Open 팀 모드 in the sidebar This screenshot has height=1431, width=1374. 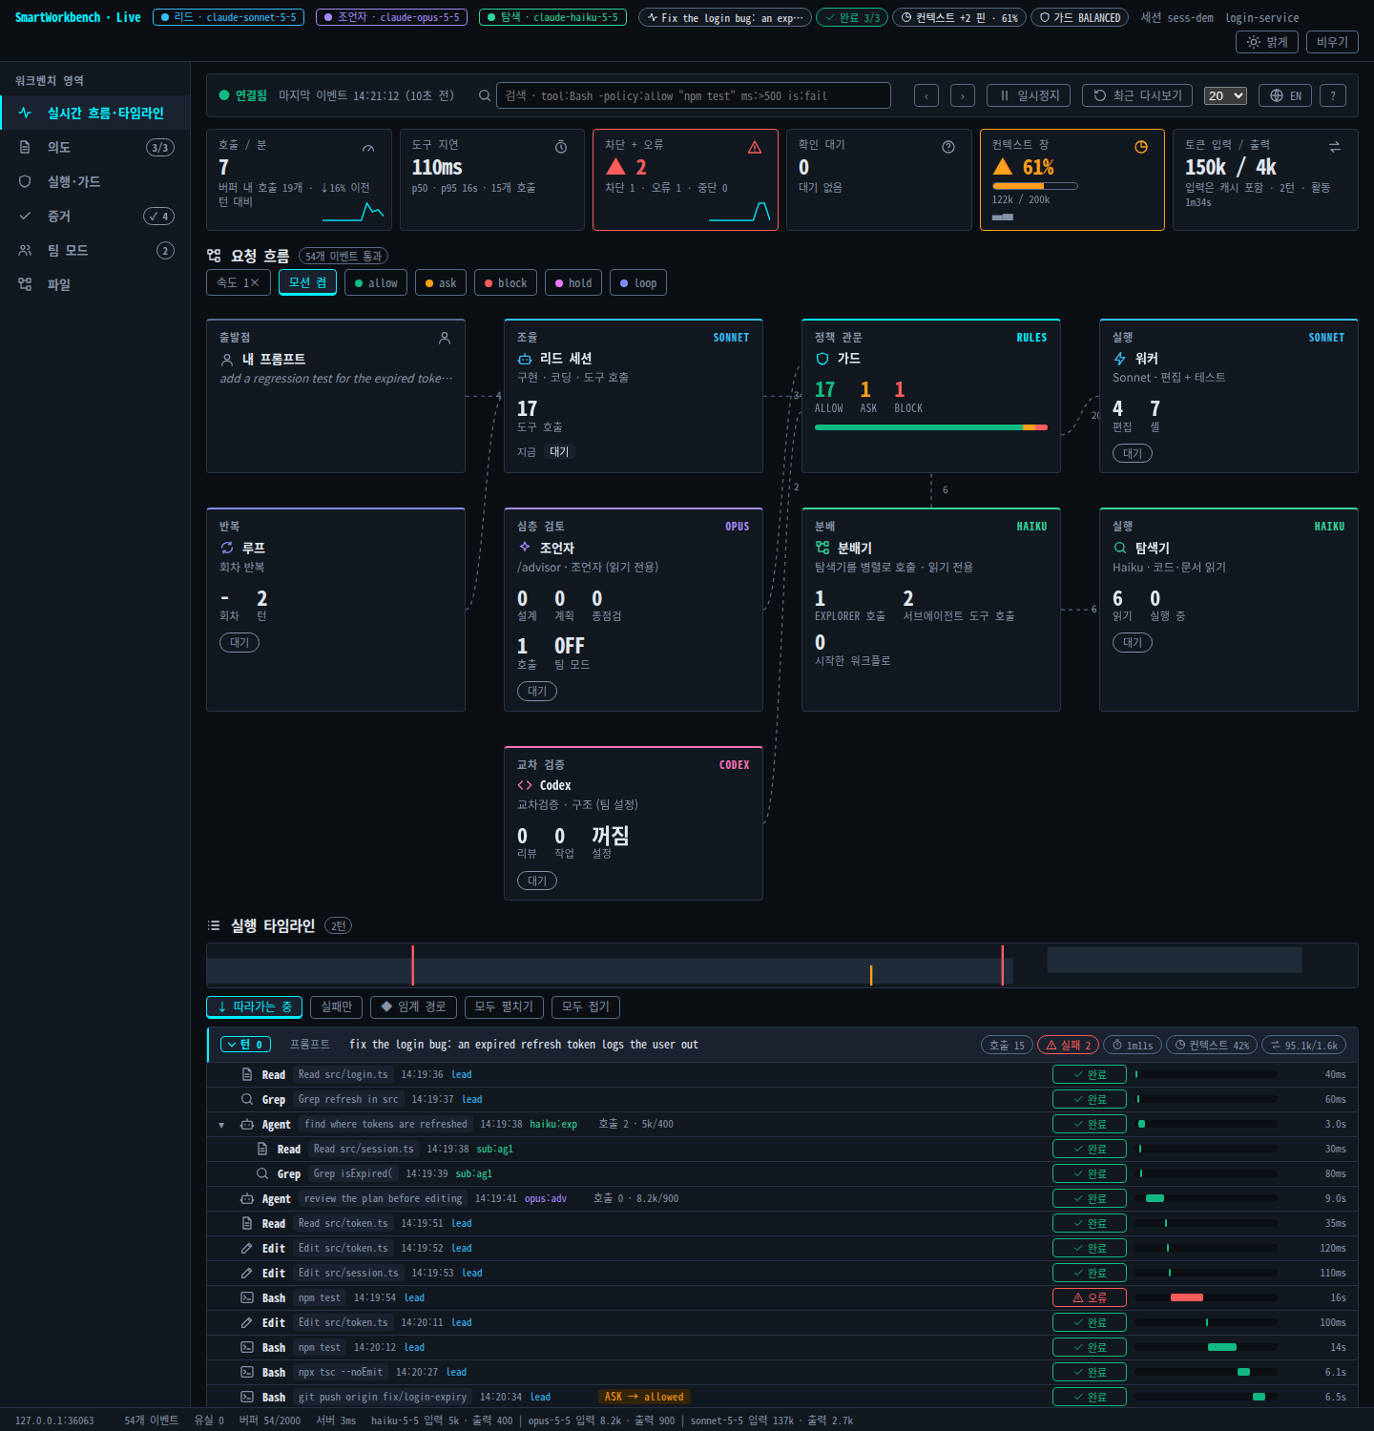pos(95,250)
